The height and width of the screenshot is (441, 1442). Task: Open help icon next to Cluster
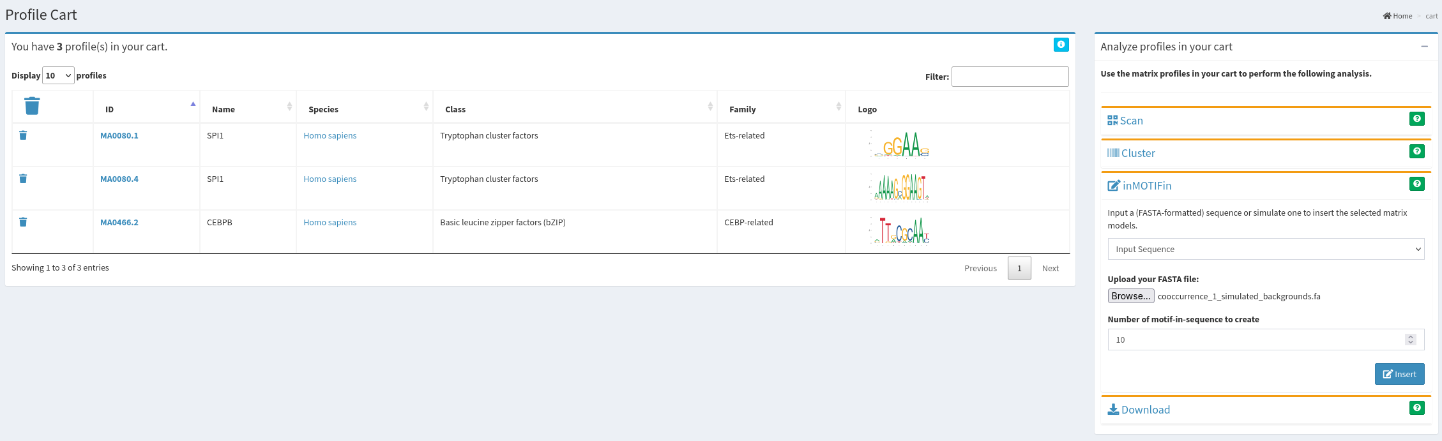[1416, 151]
